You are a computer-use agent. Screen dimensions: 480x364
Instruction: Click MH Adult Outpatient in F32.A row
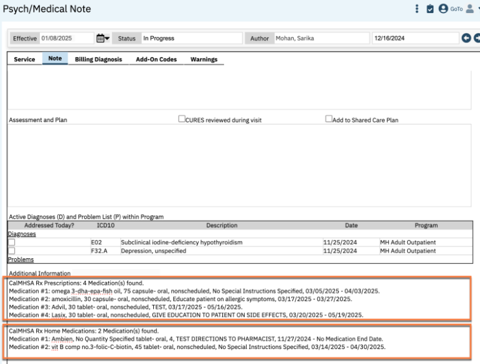pos(408,251)
